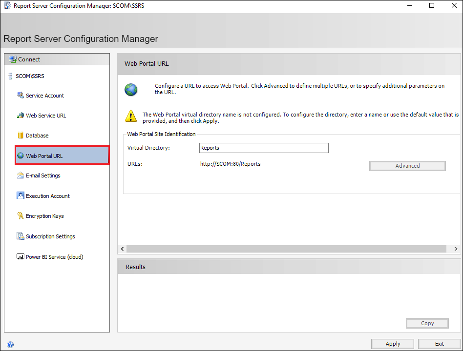Select the Web Portal URL page
The width and height of the screenshot is (463, 351).
click(62, 156)
